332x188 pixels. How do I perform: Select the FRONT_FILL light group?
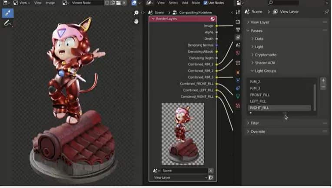(279, 95)
